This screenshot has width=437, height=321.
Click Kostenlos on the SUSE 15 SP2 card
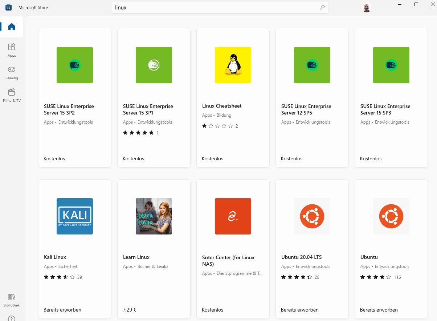[54, 159]
